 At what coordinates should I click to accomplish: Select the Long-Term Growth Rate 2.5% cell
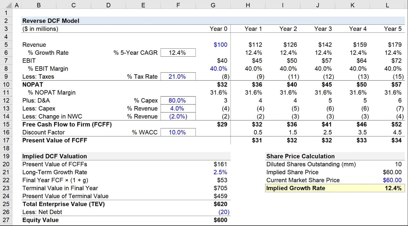coord(220,172)
